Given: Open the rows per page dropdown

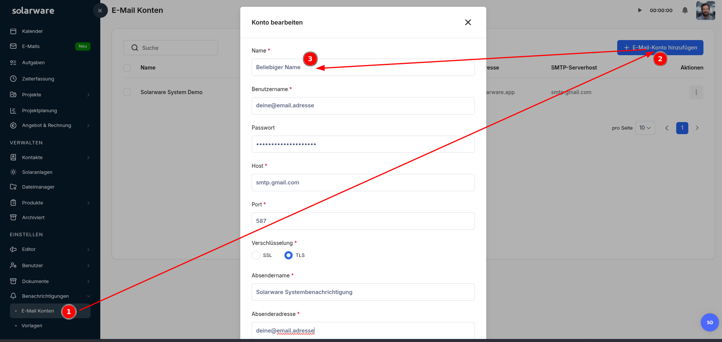Looking at the screenshot, I should (645, 128).
